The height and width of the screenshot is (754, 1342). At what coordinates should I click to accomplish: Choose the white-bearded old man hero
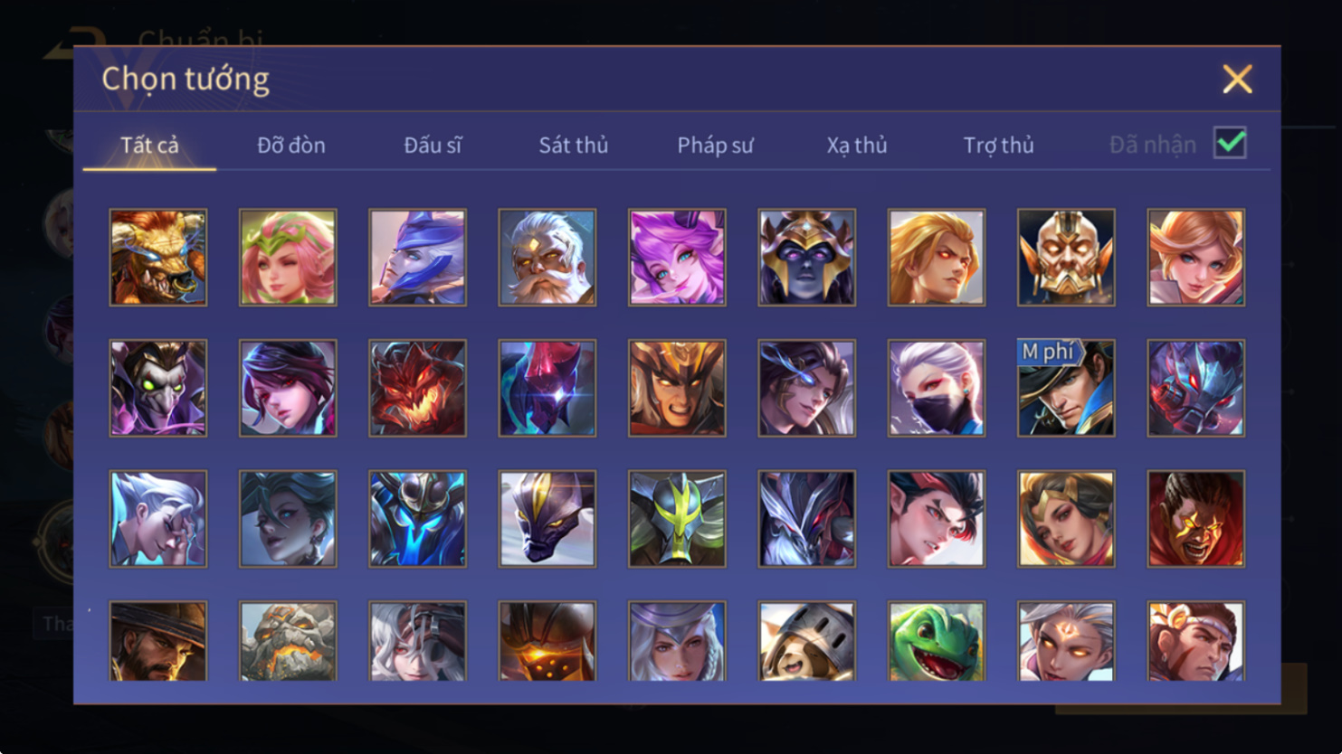click(x=547, y=258)
